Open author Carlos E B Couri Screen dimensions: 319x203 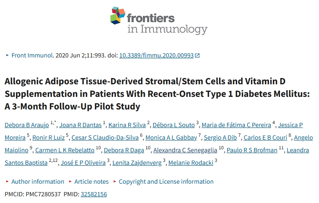click(266, 138)
